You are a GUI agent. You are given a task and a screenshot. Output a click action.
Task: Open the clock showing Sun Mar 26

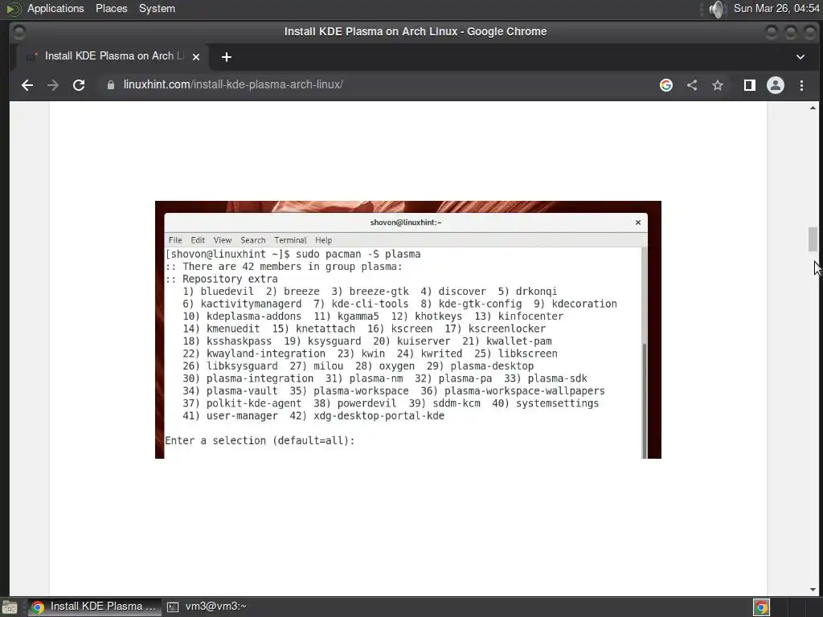coord(776,8)
